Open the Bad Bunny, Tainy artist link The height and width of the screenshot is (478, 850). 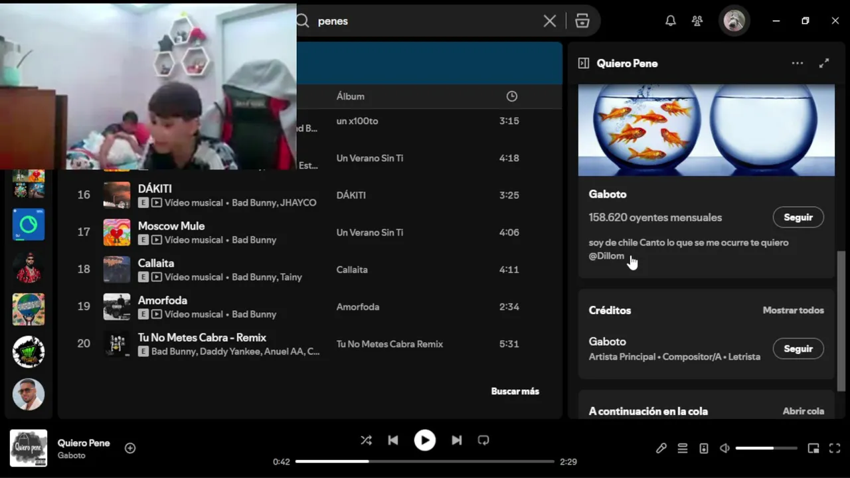coord(267,277)
